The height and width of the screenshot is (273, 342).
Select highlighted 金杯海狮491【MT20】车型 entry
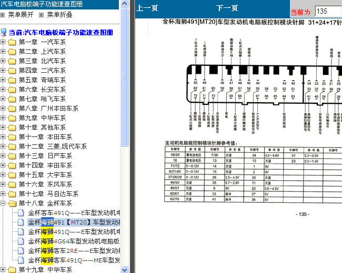coord(74,222)
